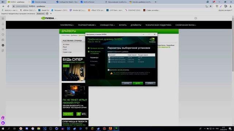This screenshot has height=131, width=234.
Task: Dismiss the protection bar with the X
Action: click(x=51, y=13)
